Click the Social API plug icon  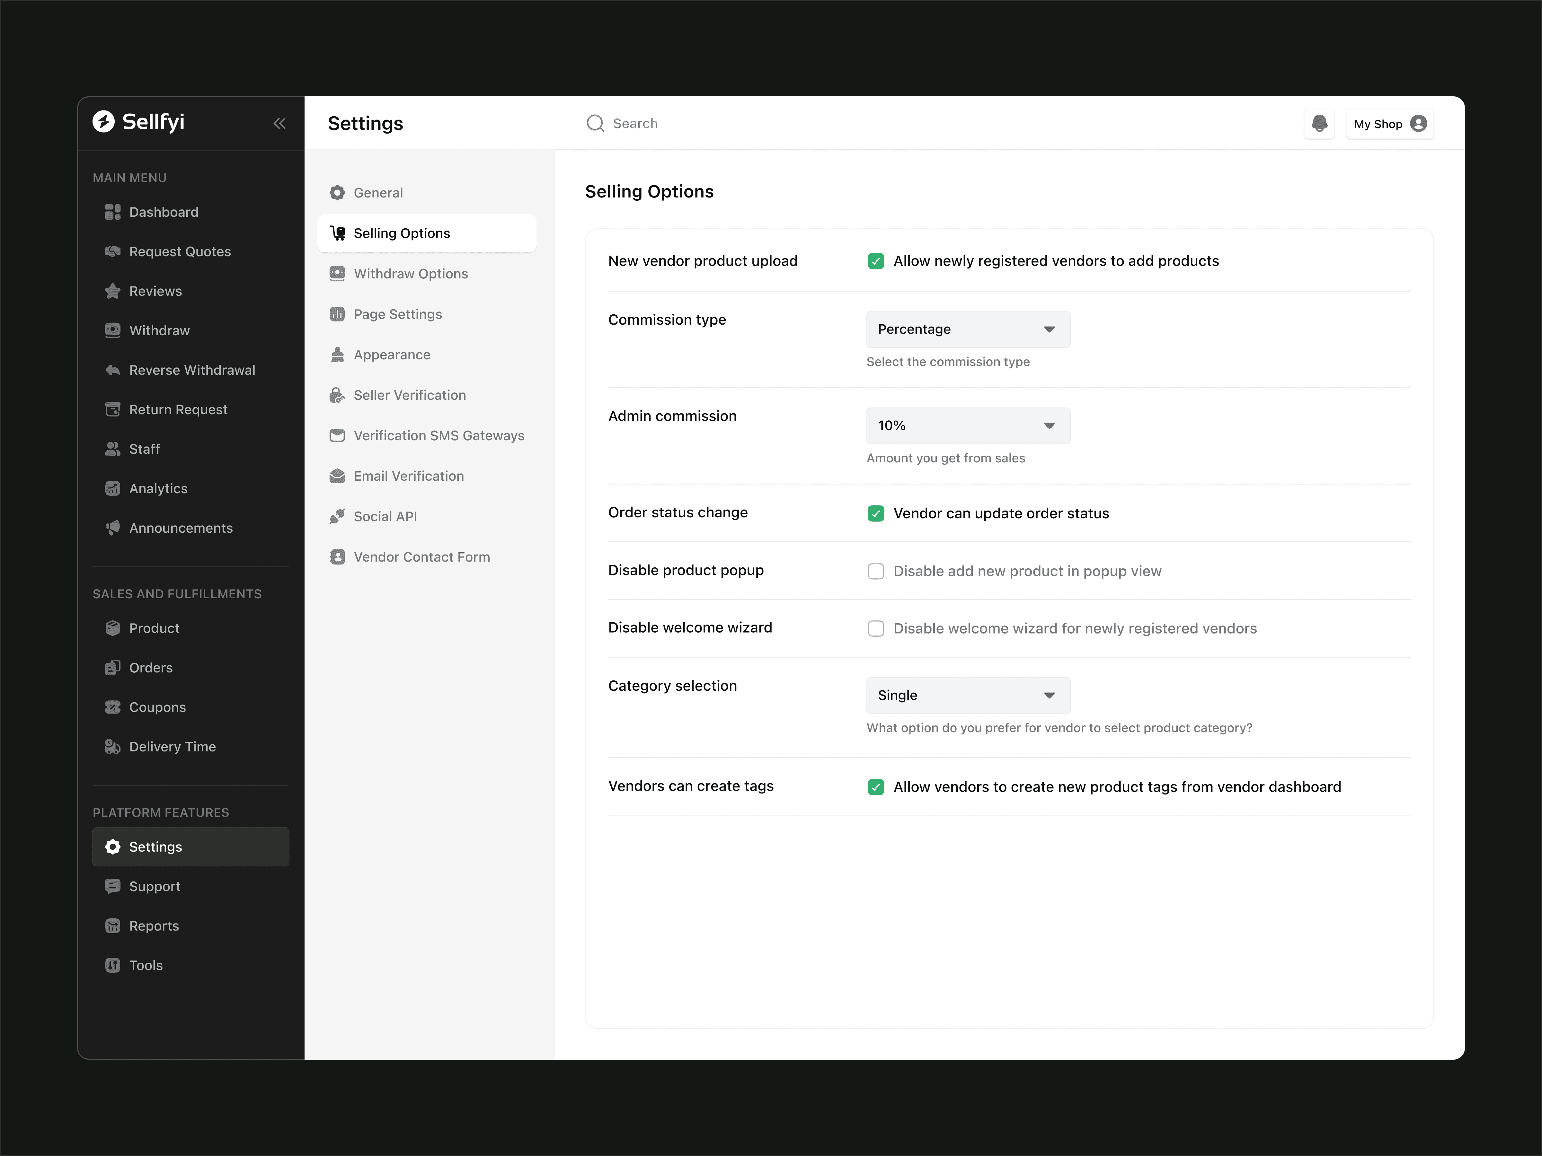[x=337, y=516]
